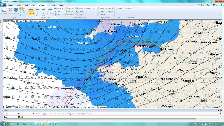Click Stations in Tides group

pyautogui.click(x=119, y=8)
